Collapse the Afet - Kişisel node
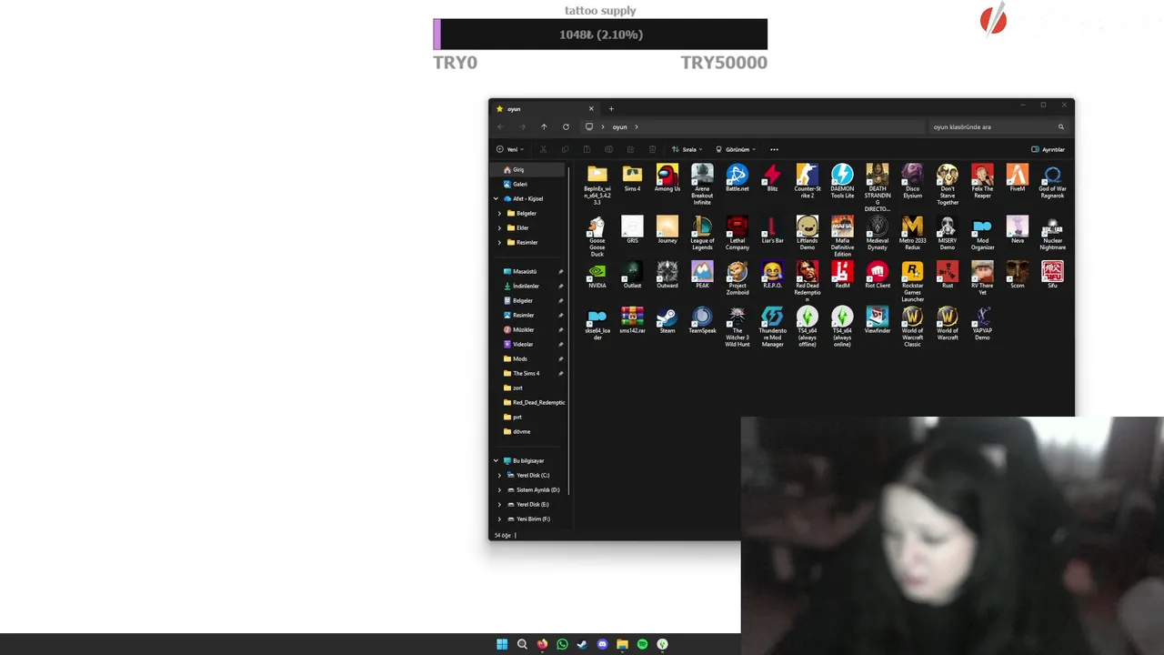 (x=496, y=198)
